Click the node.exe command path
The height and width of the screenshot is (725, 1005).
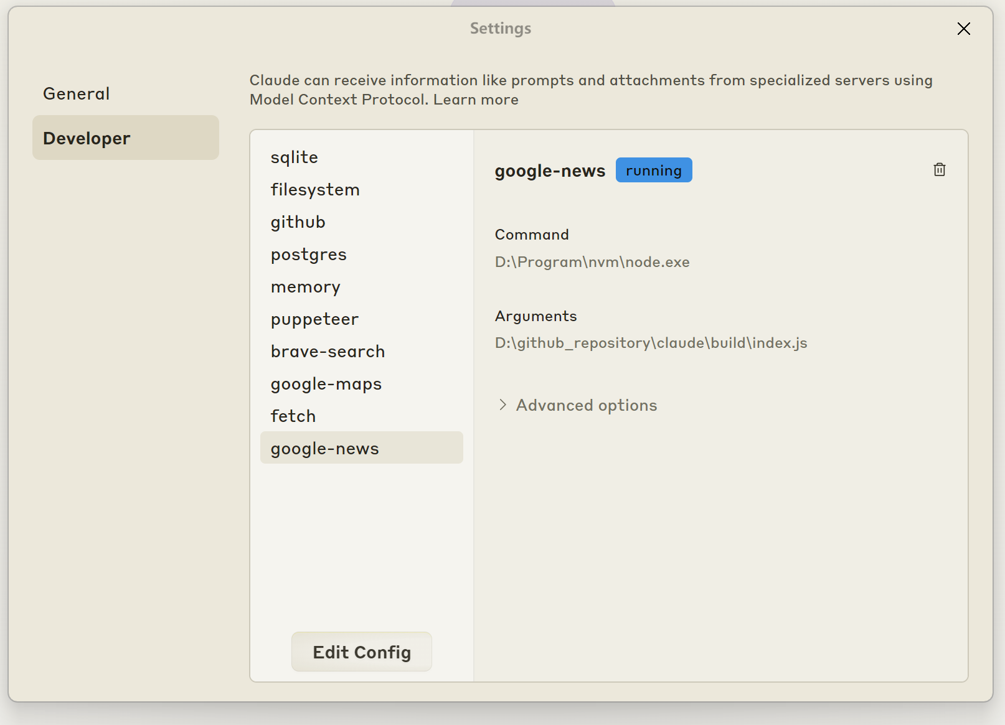592,262
